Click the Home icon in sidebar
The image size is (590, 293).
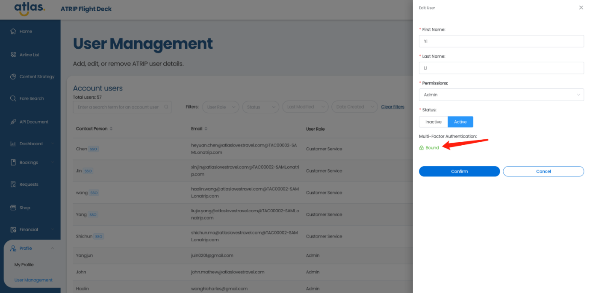coord(13,32)
